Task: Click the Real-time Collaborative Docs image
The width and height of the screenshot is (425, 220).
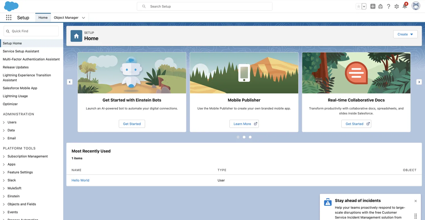Action: tap(356, 73)
